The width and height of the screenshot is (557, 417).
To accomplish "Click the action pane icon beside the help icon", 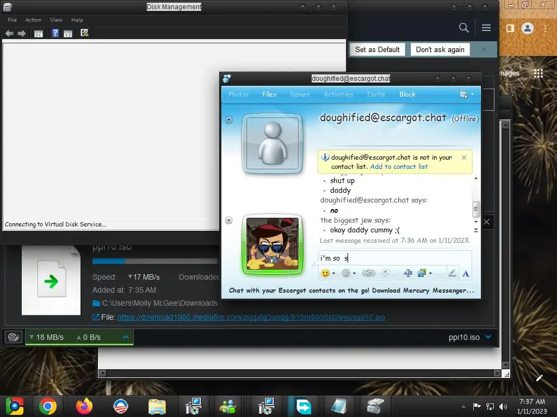I will pos(68,34).
